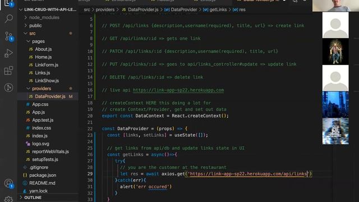Open the Run and Debug view
Image resolution: width=359 pixels, height=202 pixels.
(8, 53)
